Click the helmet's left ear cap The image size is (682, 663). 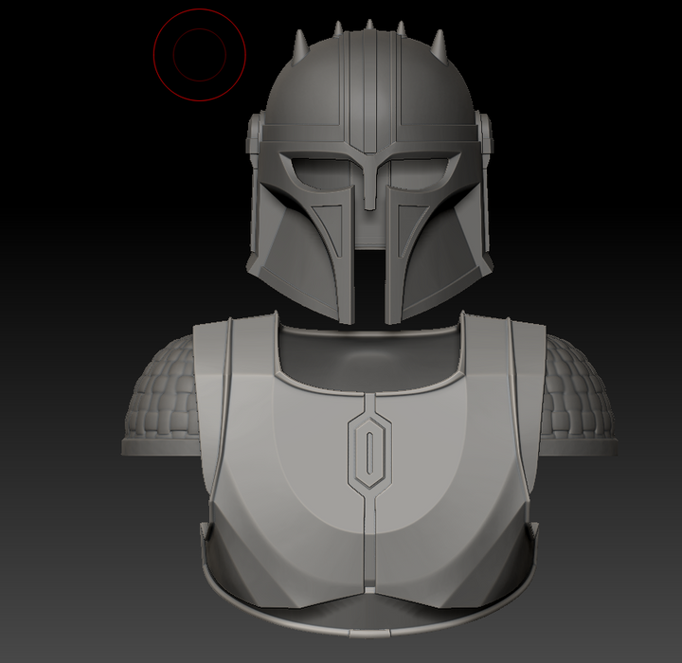253,137
